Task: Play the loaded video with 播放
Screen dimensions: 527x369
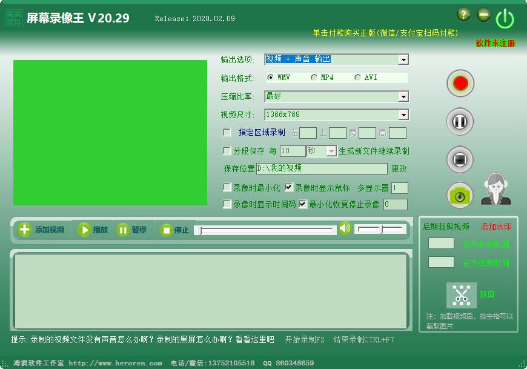Action: pyautogui.click(x=93, y=230)
